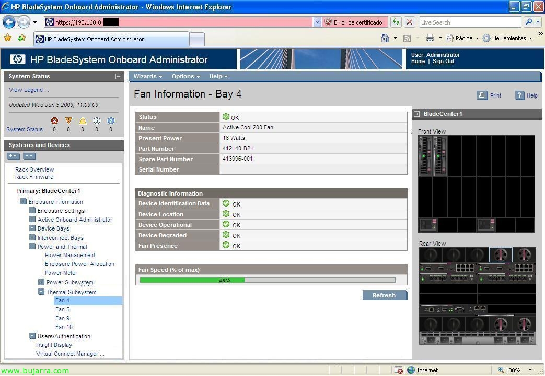Click the collapse all tree button
Screen dimensions: 545x376
29,156
